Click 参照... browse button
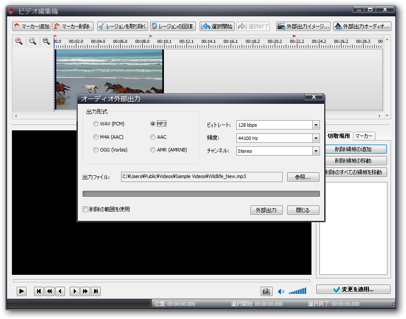Viewport: 406px width, 319px height. click(x=303, y=177)
